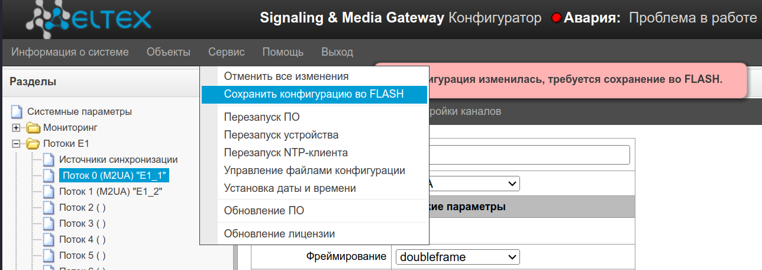This screenshot has width=762, height=270.
Task: Open the Фреймирование doubleframe dropdown
Action: pos(457,257)
